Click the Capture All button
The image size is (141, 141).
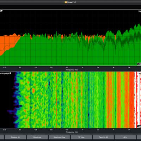(x=15, y=137)
